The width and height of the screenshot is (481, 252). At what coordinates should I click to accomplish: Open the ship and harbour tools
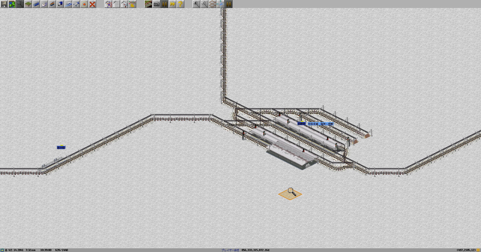click(68, 4)
